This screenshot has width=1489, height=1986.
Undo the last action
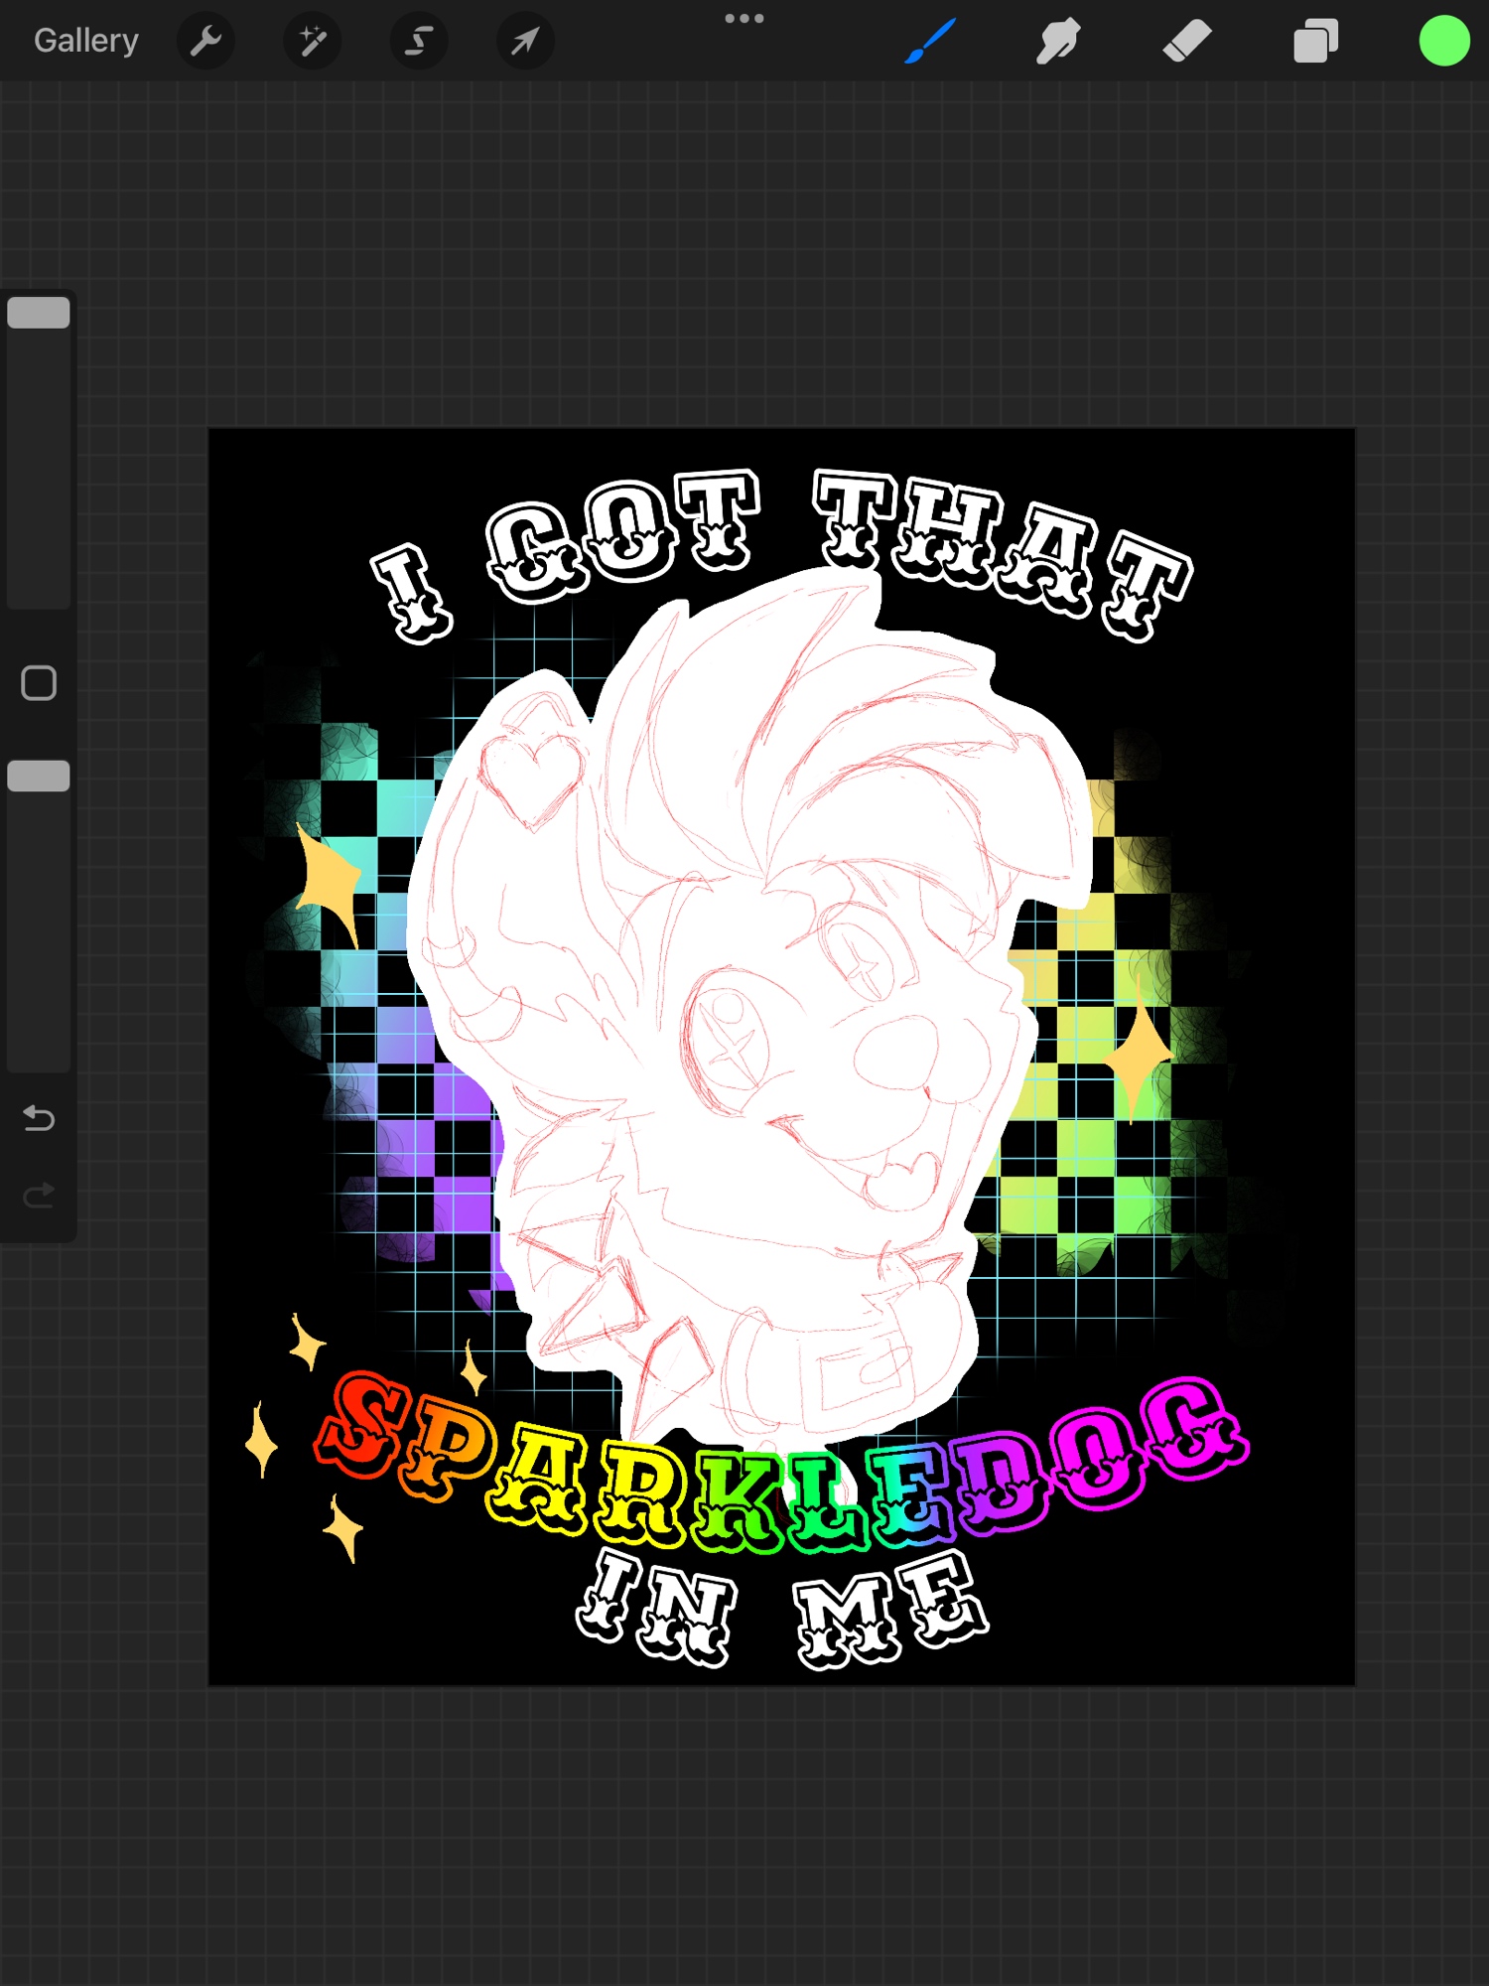[39, 1119]
